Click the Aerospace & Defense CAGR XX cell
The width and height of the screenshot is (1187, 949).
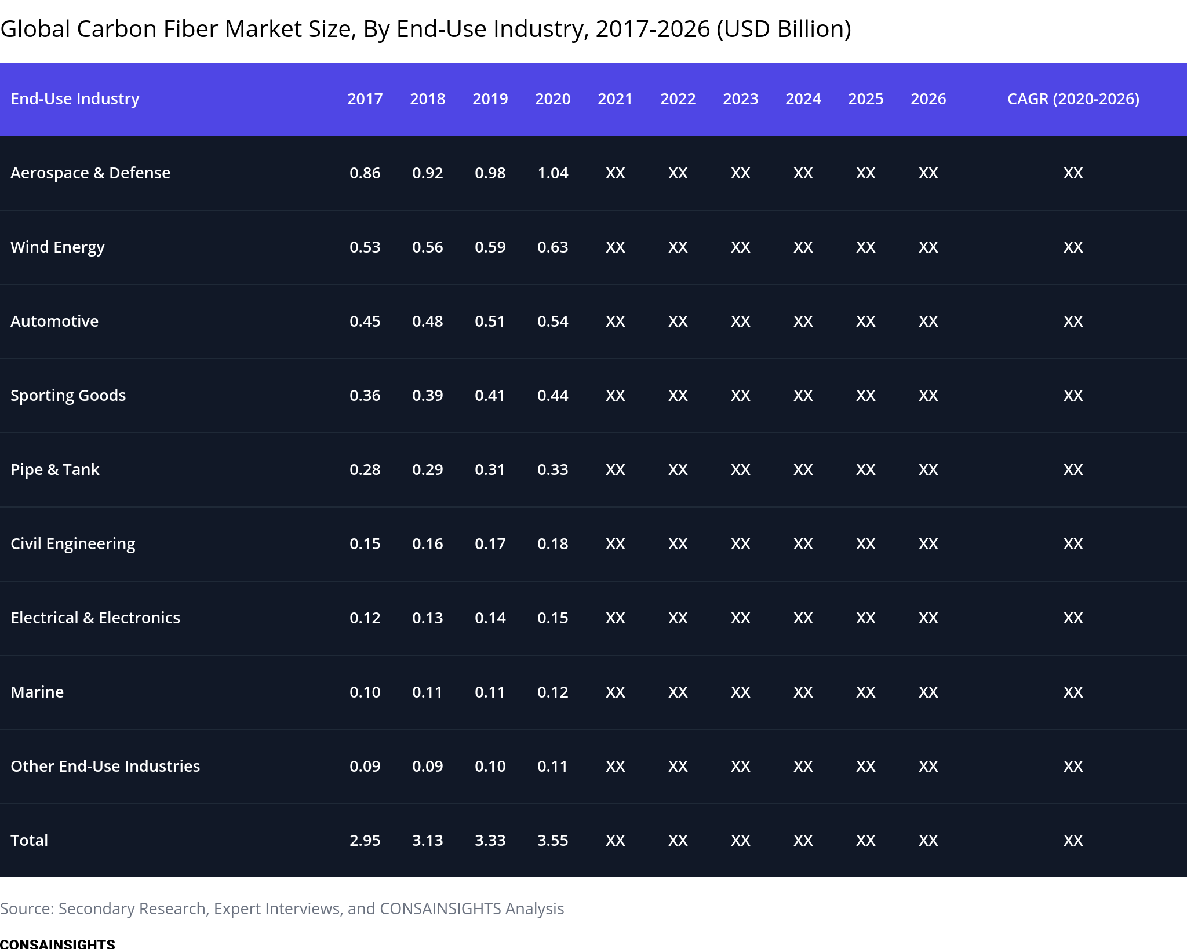point(1073,173)
